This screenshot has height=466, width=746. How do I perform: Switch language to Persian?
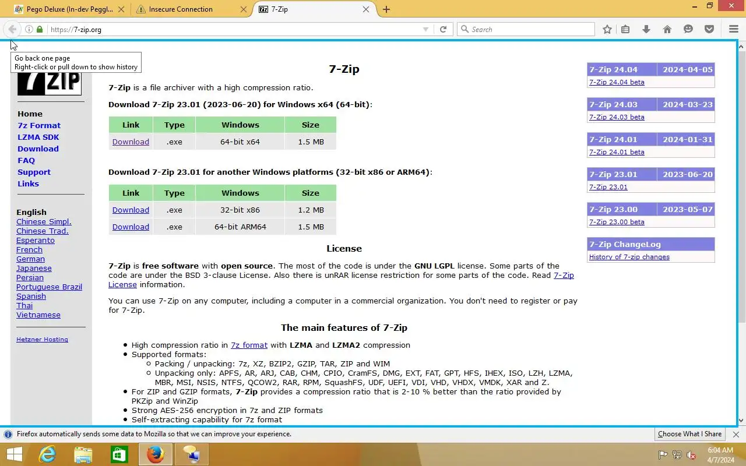coord(30,278)
